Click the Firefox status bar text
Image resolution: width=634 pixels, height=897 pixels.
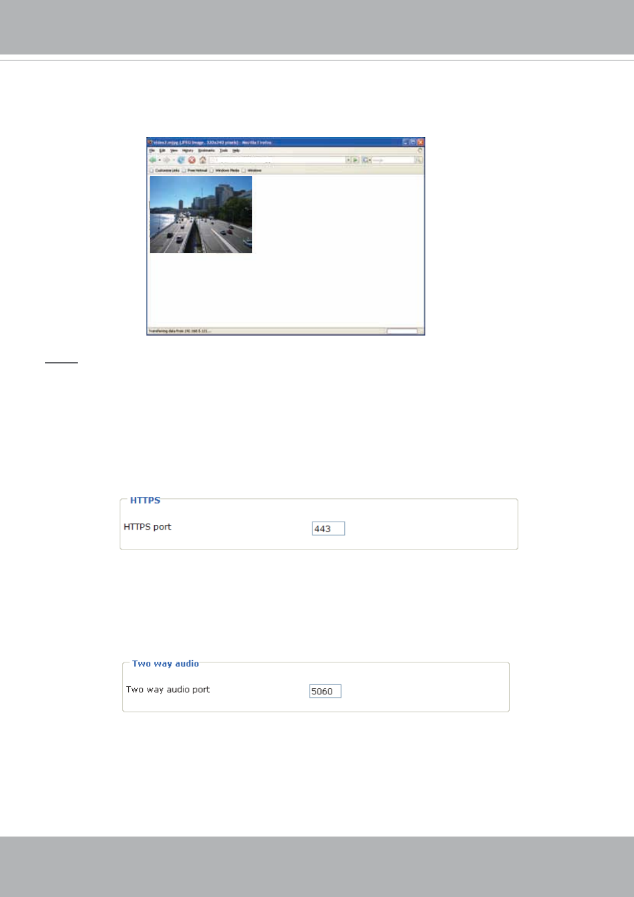(x=179, y=331)
